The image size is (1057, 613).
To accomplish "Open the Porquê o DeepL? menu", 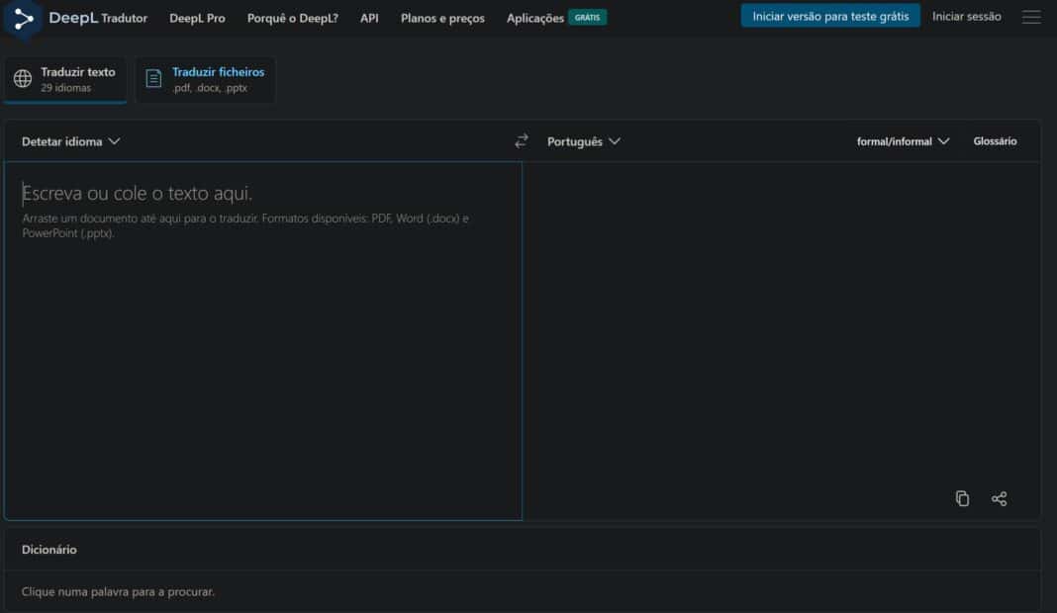I will [x=293, y=18].
